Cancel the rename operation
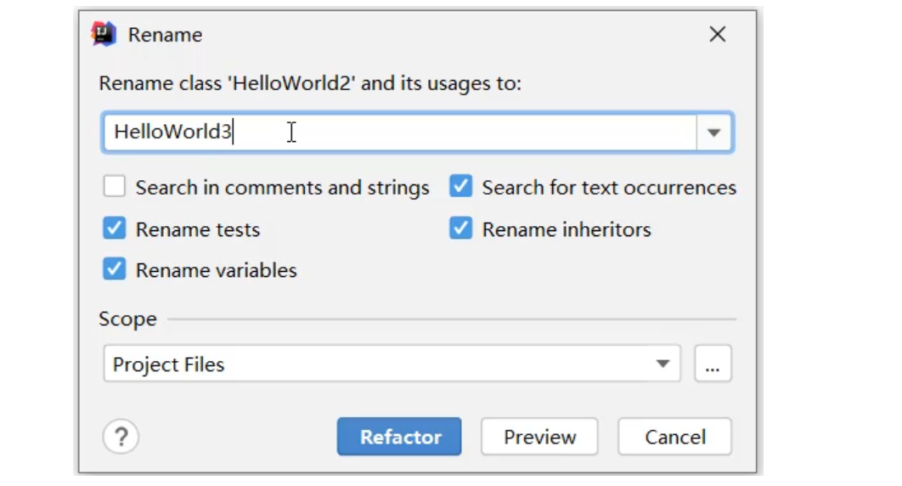The image size is (902, 486). click(674, 437)
